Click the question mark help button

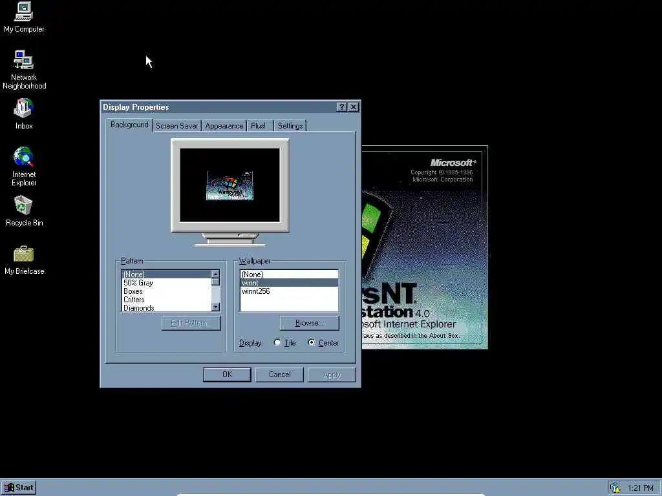click(x=342, y=107)
